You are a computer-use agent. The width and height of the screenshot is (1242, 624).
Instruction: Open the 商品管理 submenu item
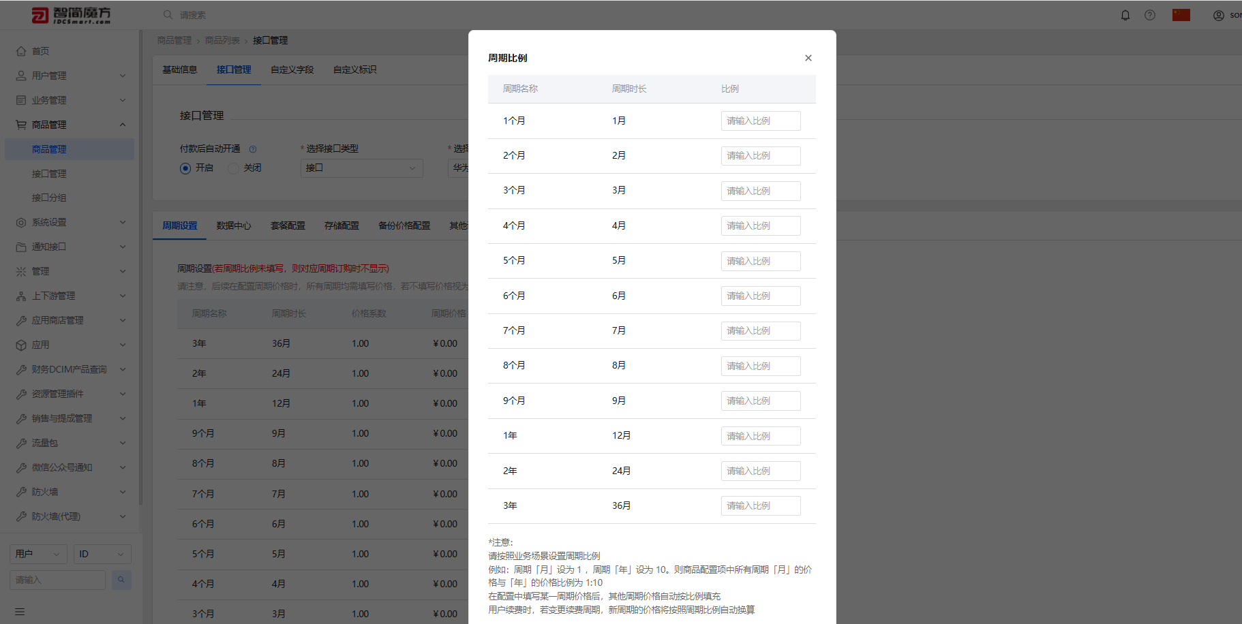[70, 149]
